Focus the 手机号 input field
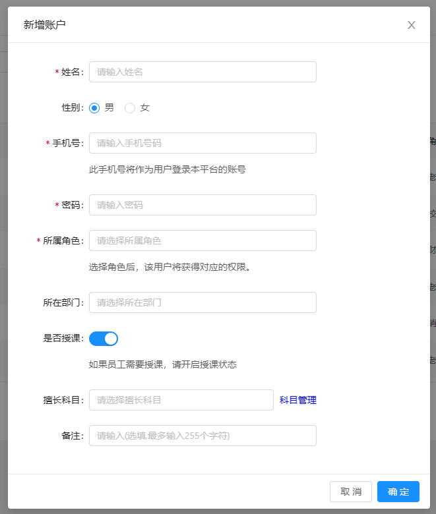 coord(202,143)
